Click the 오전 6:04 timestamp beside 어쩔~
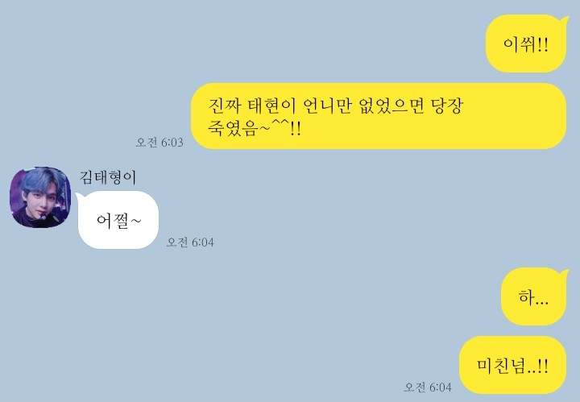 click(190, 242)
